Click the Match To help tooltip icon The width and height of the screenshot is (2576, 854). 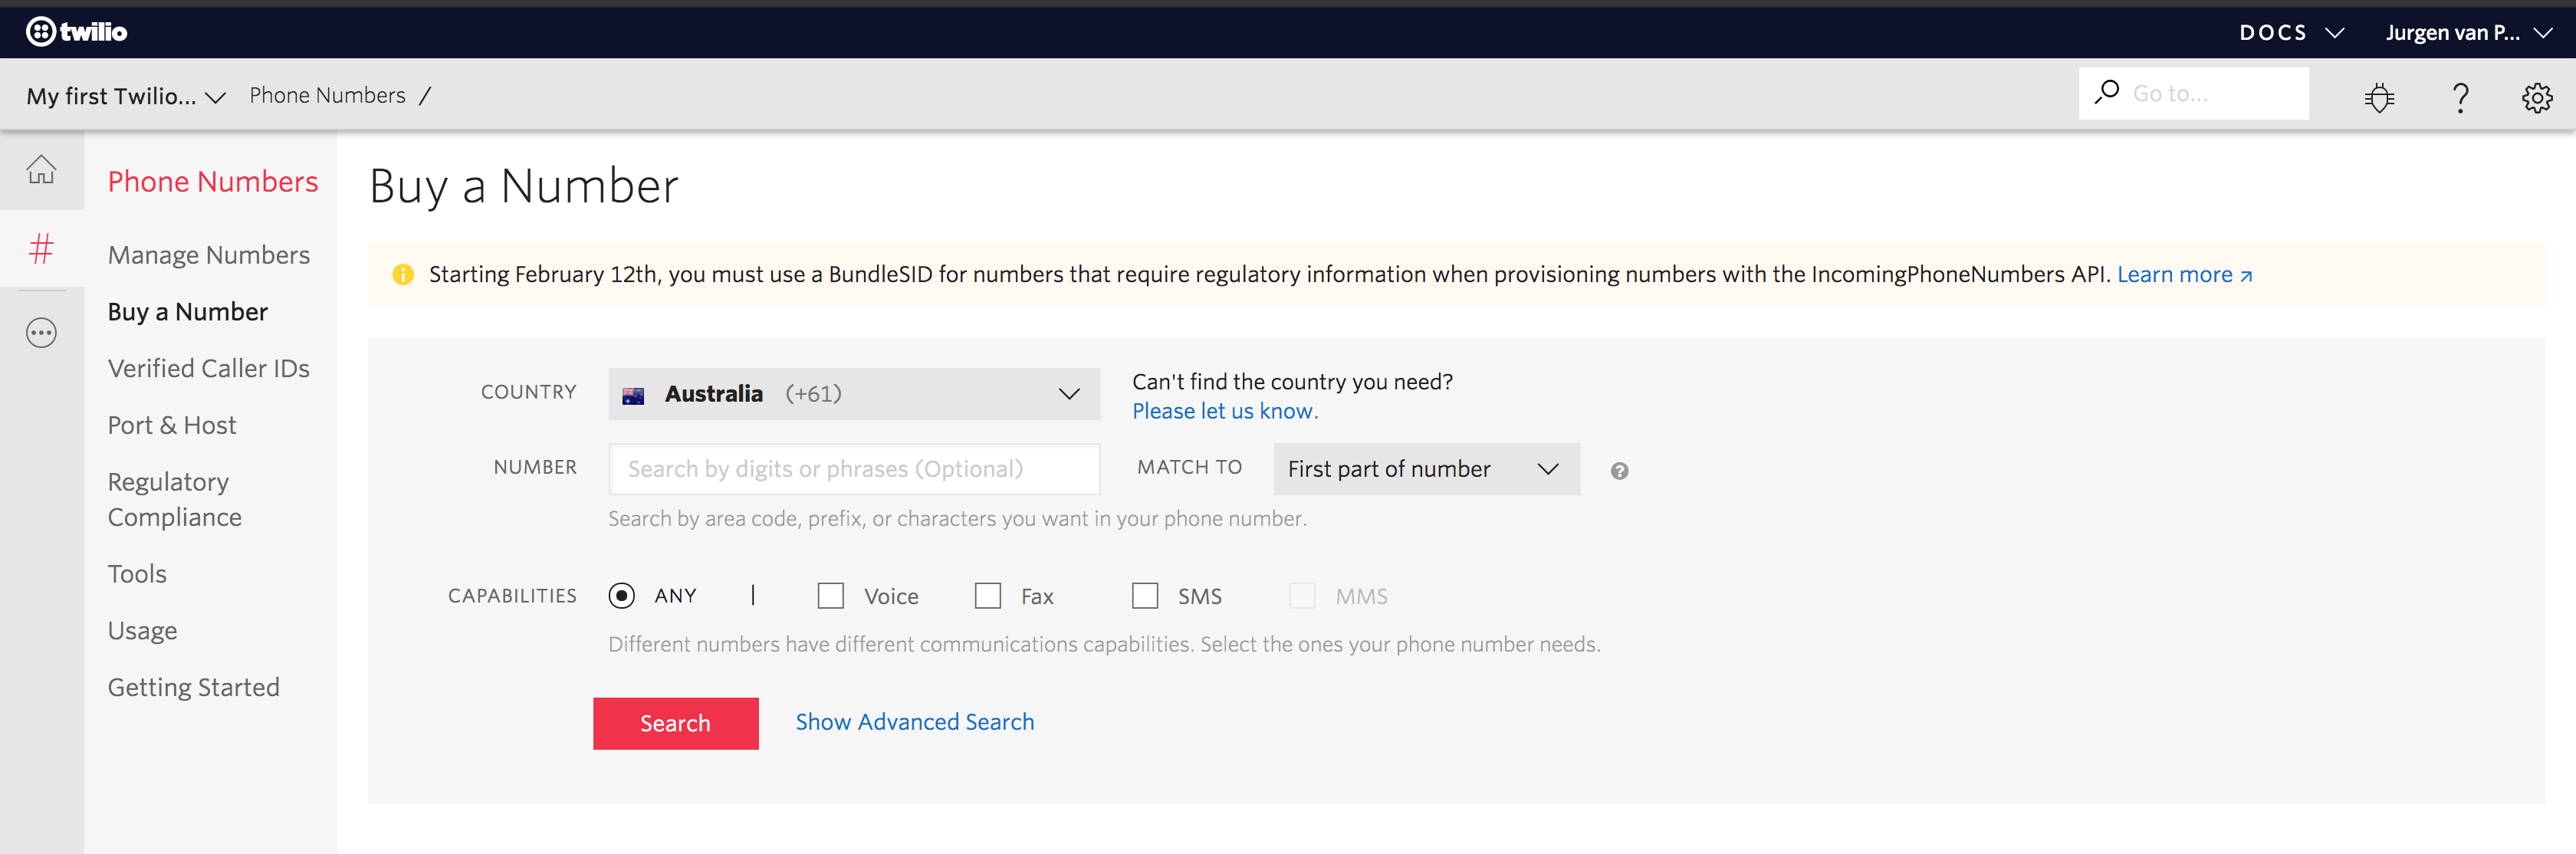pos(1619,471)
